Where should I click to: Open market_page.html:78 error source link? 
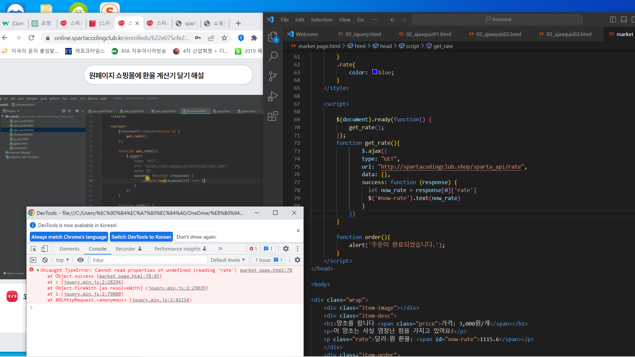point(266,270)
